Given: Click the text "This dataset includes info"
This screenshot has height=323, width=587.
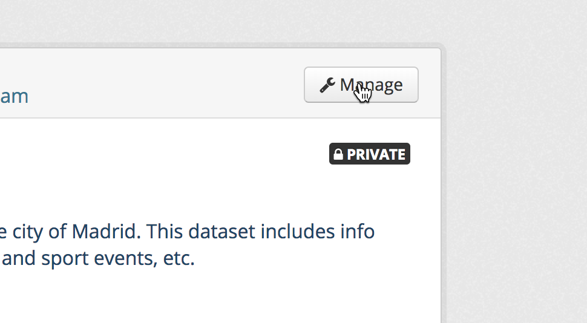Looking at the screenshot, I should tap(261, 231).
